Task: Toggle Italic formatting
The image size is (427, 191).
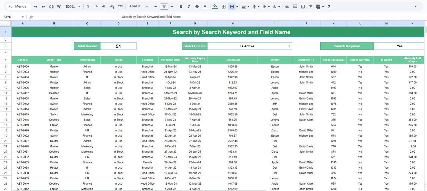Action: [189, 7]
